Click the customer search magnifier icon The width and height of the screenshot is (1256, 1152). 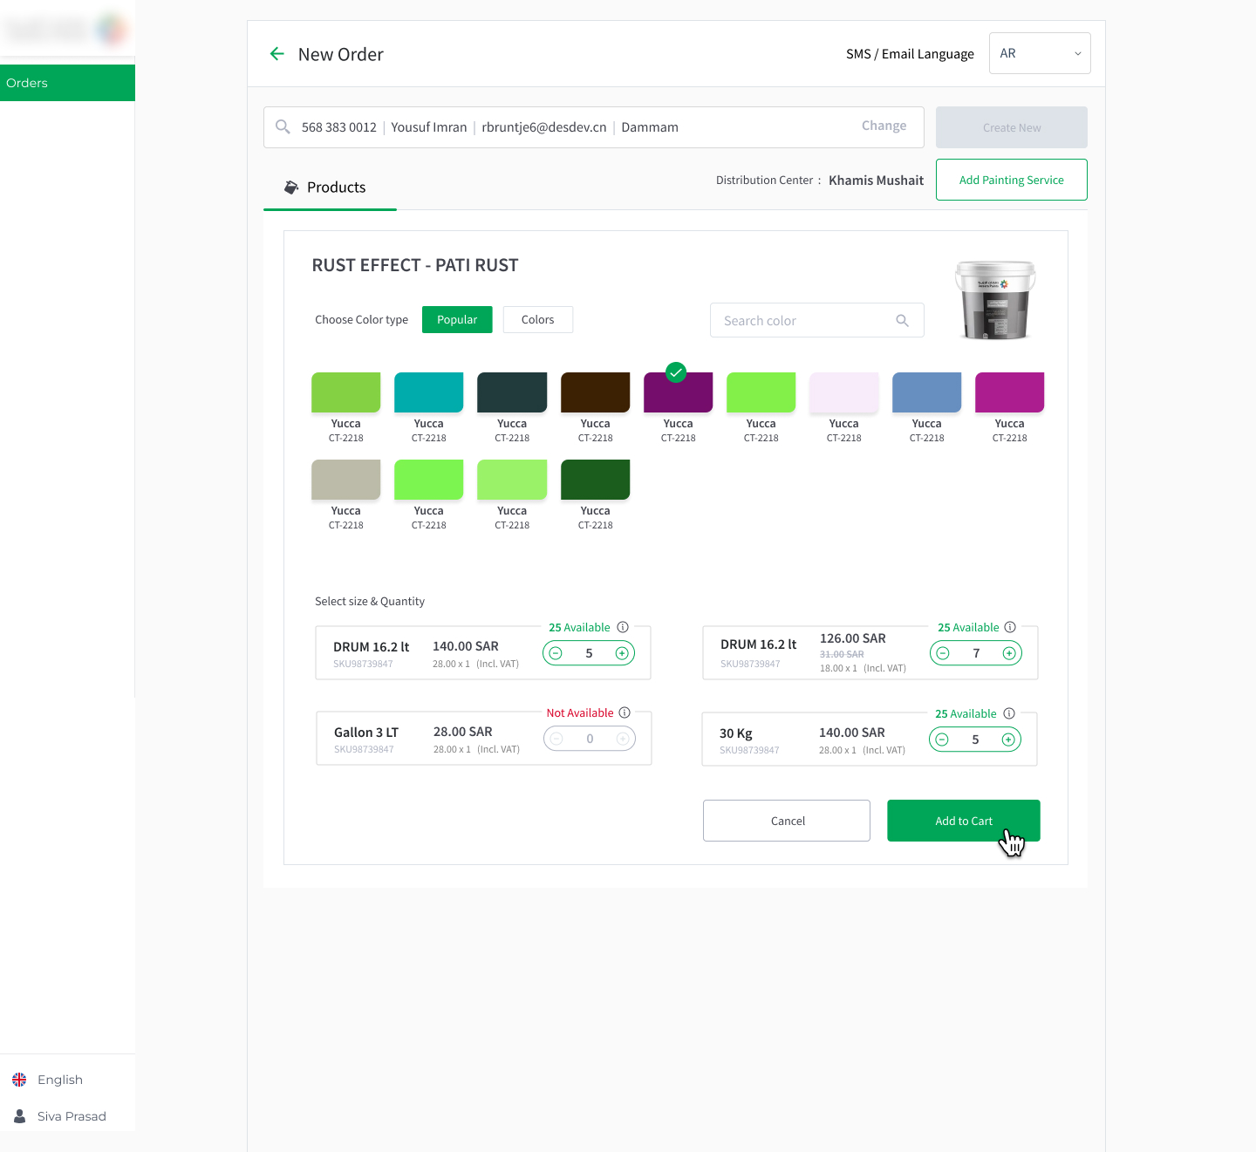[283, 127]
